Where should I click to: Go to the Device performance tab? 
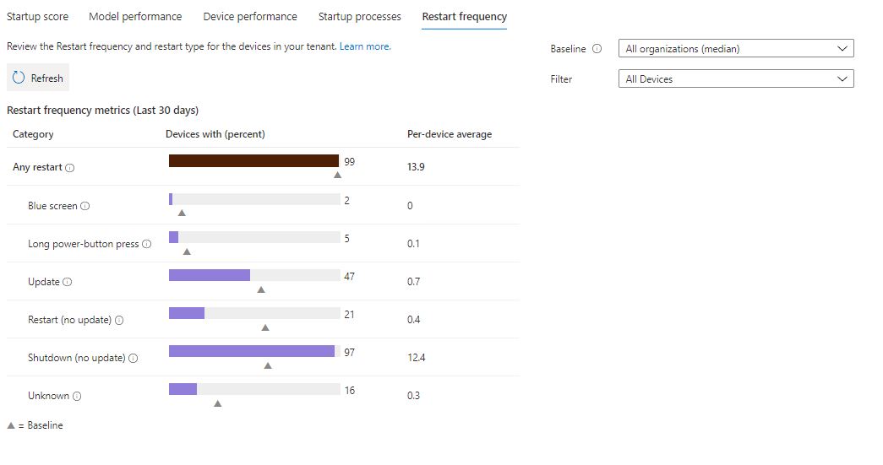(250, 17)
